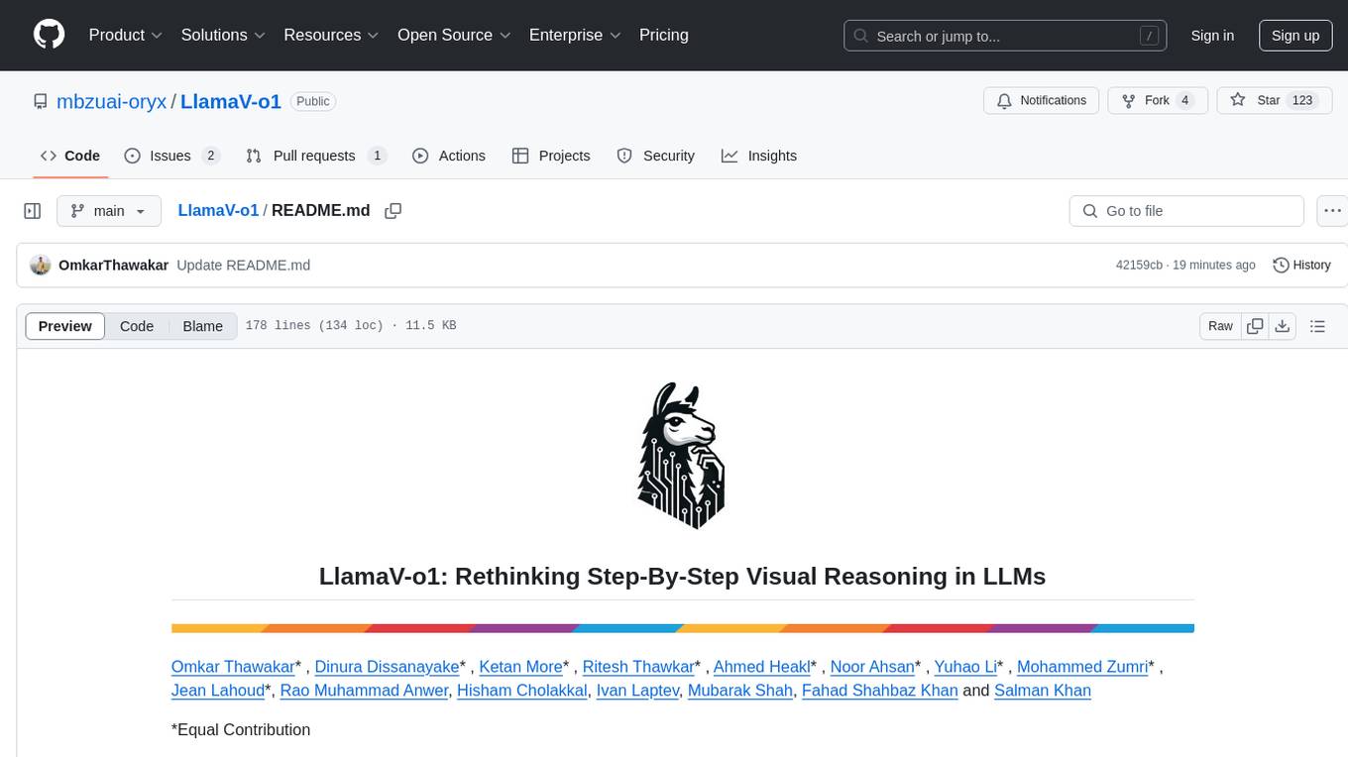Screen dimensions: 1348x757
Task: Click the Public repository badge
Action: pyautogui.click(x=313, y=101)
